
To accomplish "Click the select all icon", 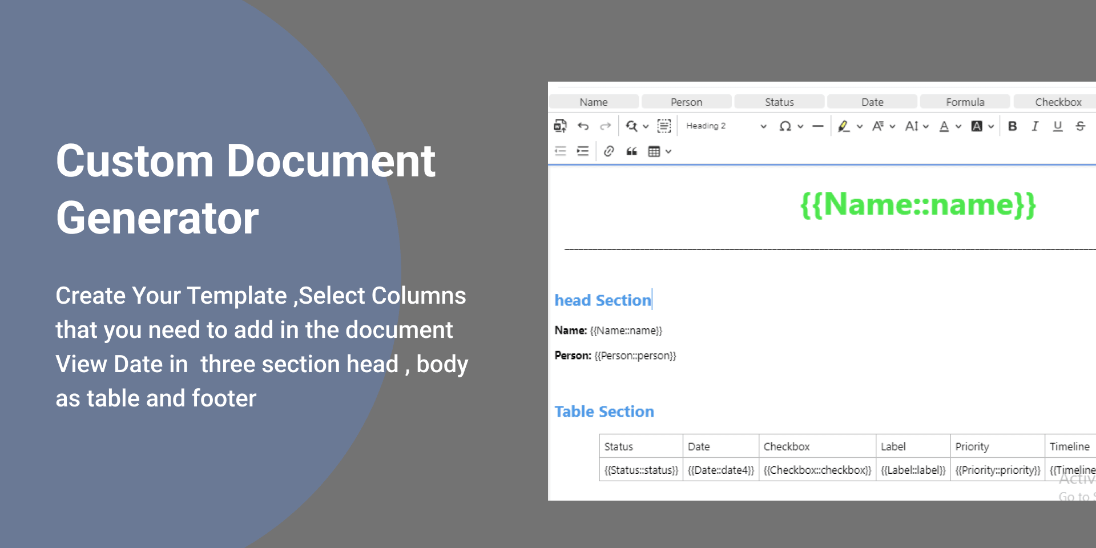I will 664,126.
